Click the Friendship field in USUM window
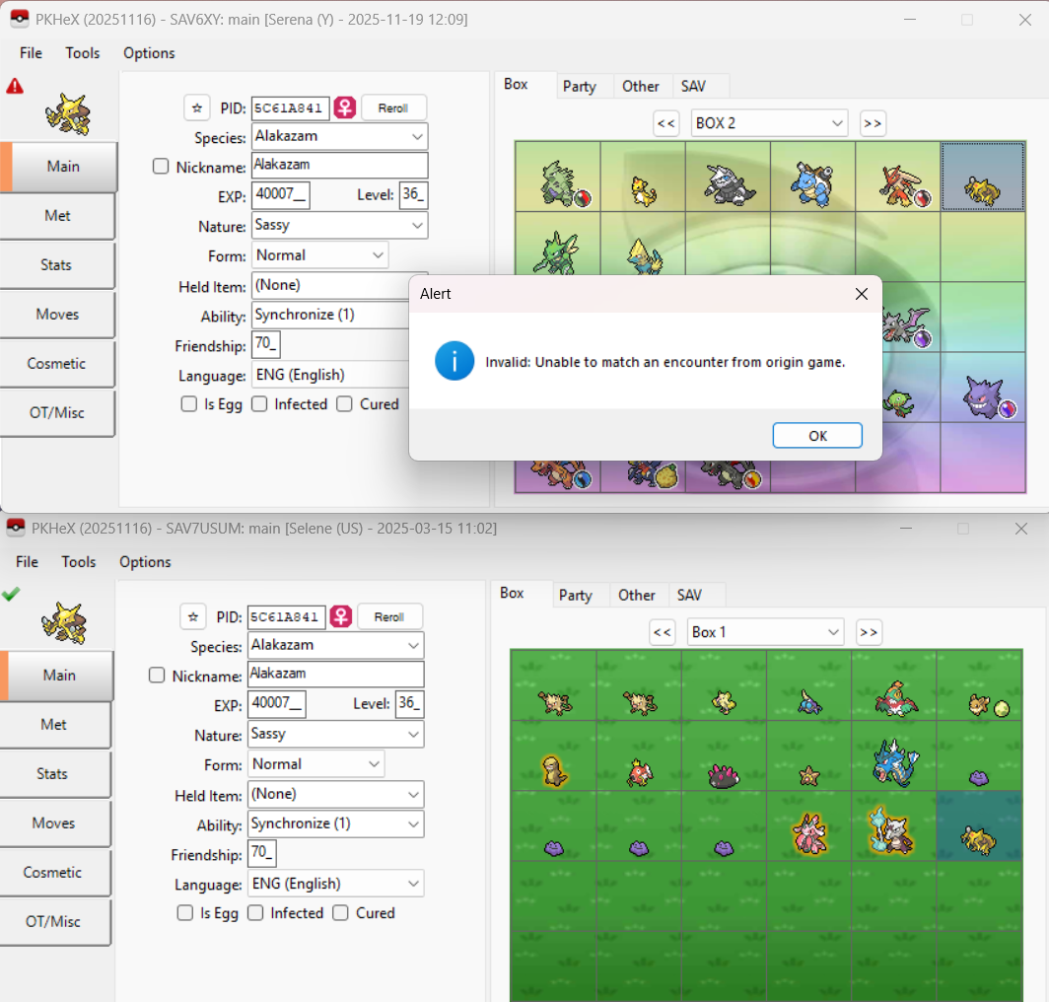1049x1002 pixels. [263, 853]
